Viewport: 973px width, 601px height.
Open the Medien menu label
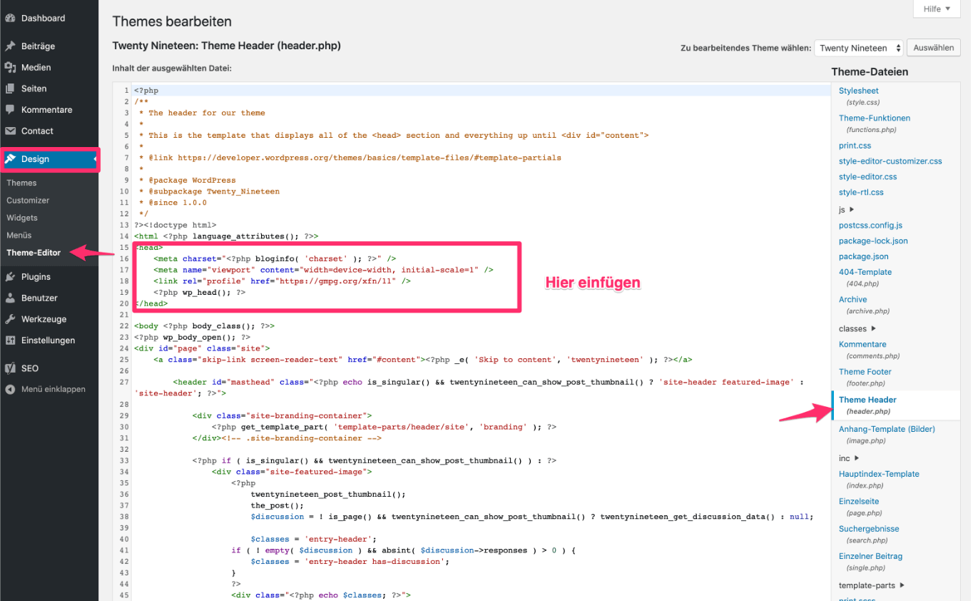point(36,68)
